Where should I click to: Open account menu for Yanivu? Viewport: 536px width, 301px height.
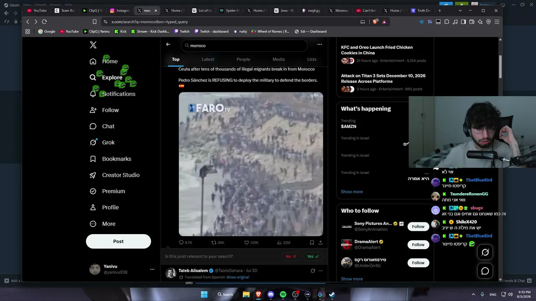pyautogui.click(x=152, y=269)
